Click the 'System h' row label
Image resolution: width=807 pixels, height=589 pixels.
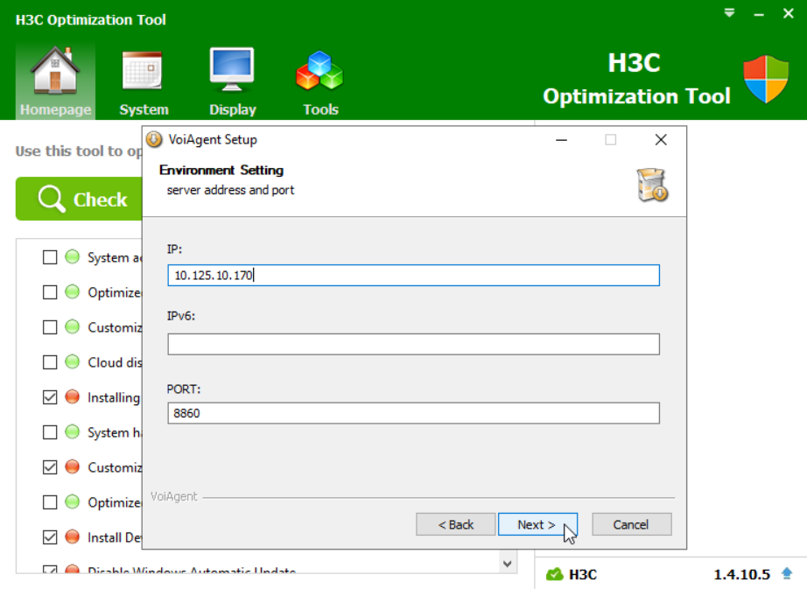(115, 432)
